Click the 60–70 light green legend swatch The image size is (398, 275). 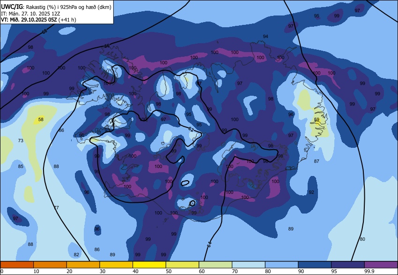point(215,265)
